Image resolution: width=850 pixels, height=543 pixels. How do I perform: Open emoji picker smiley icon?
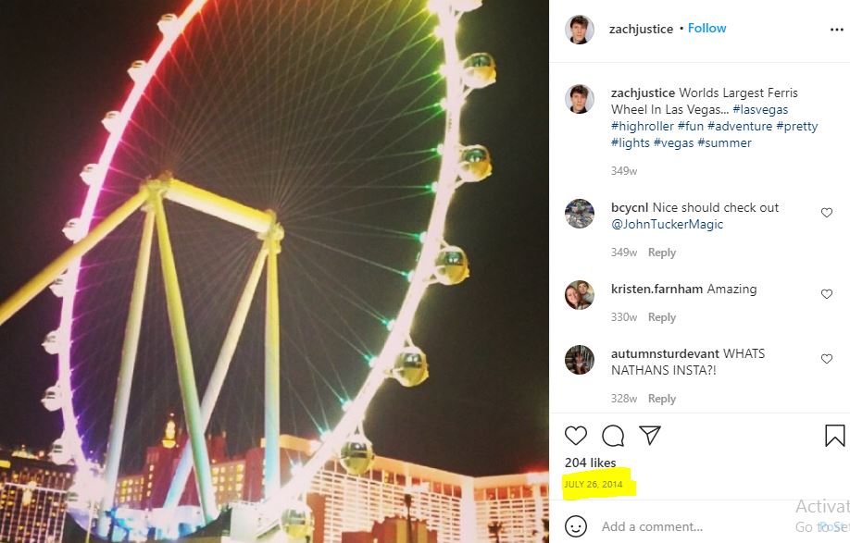[576, 526]
